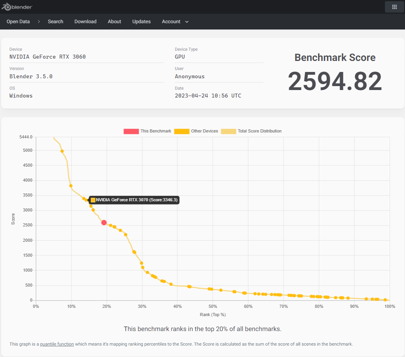Open the Updates page
This screenshot has height=357, width=405.
pos(141,22)
